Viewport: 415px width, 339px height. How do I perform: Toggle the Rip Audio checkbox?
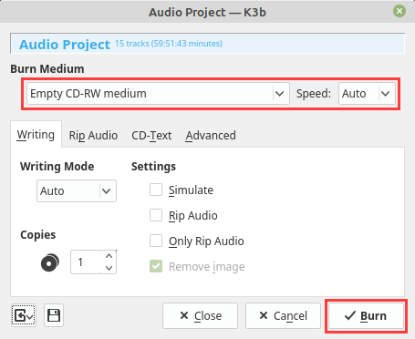pyautogui.click(x=156, y=215)
